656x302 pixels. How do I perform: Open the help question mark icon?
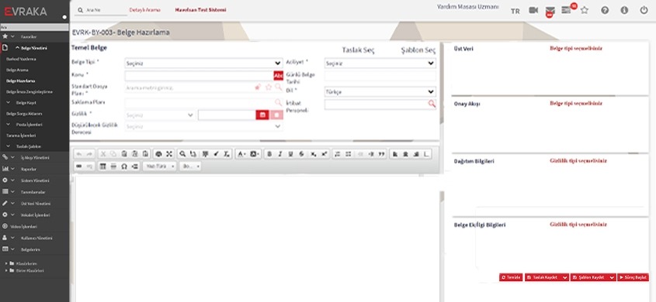605,10
